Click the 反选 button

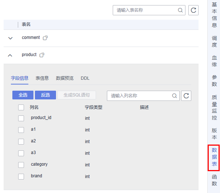[45, 95]
